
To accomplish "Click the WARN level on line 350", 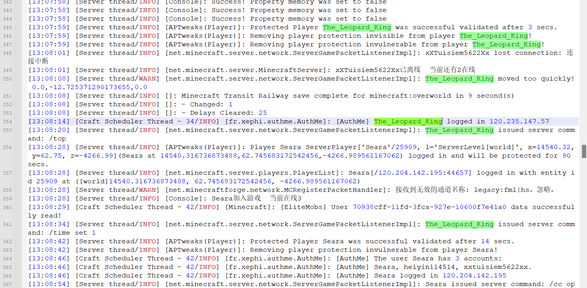I will [148, 79].
